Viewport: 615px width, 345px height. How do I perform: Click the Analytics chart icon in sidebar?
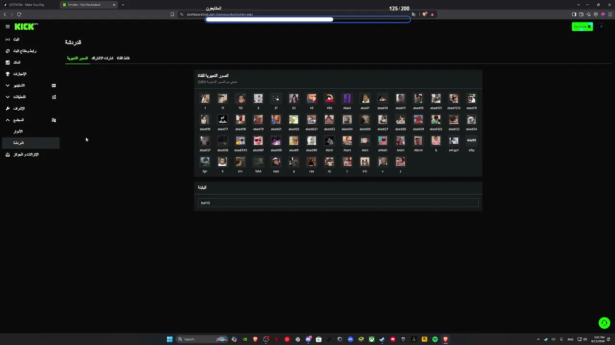pos(54,97)
